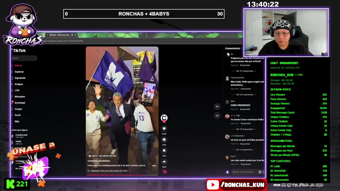This screenshot has height=191, width=340.
Task: Like the video with the heart icon
Action: point(164,129)
